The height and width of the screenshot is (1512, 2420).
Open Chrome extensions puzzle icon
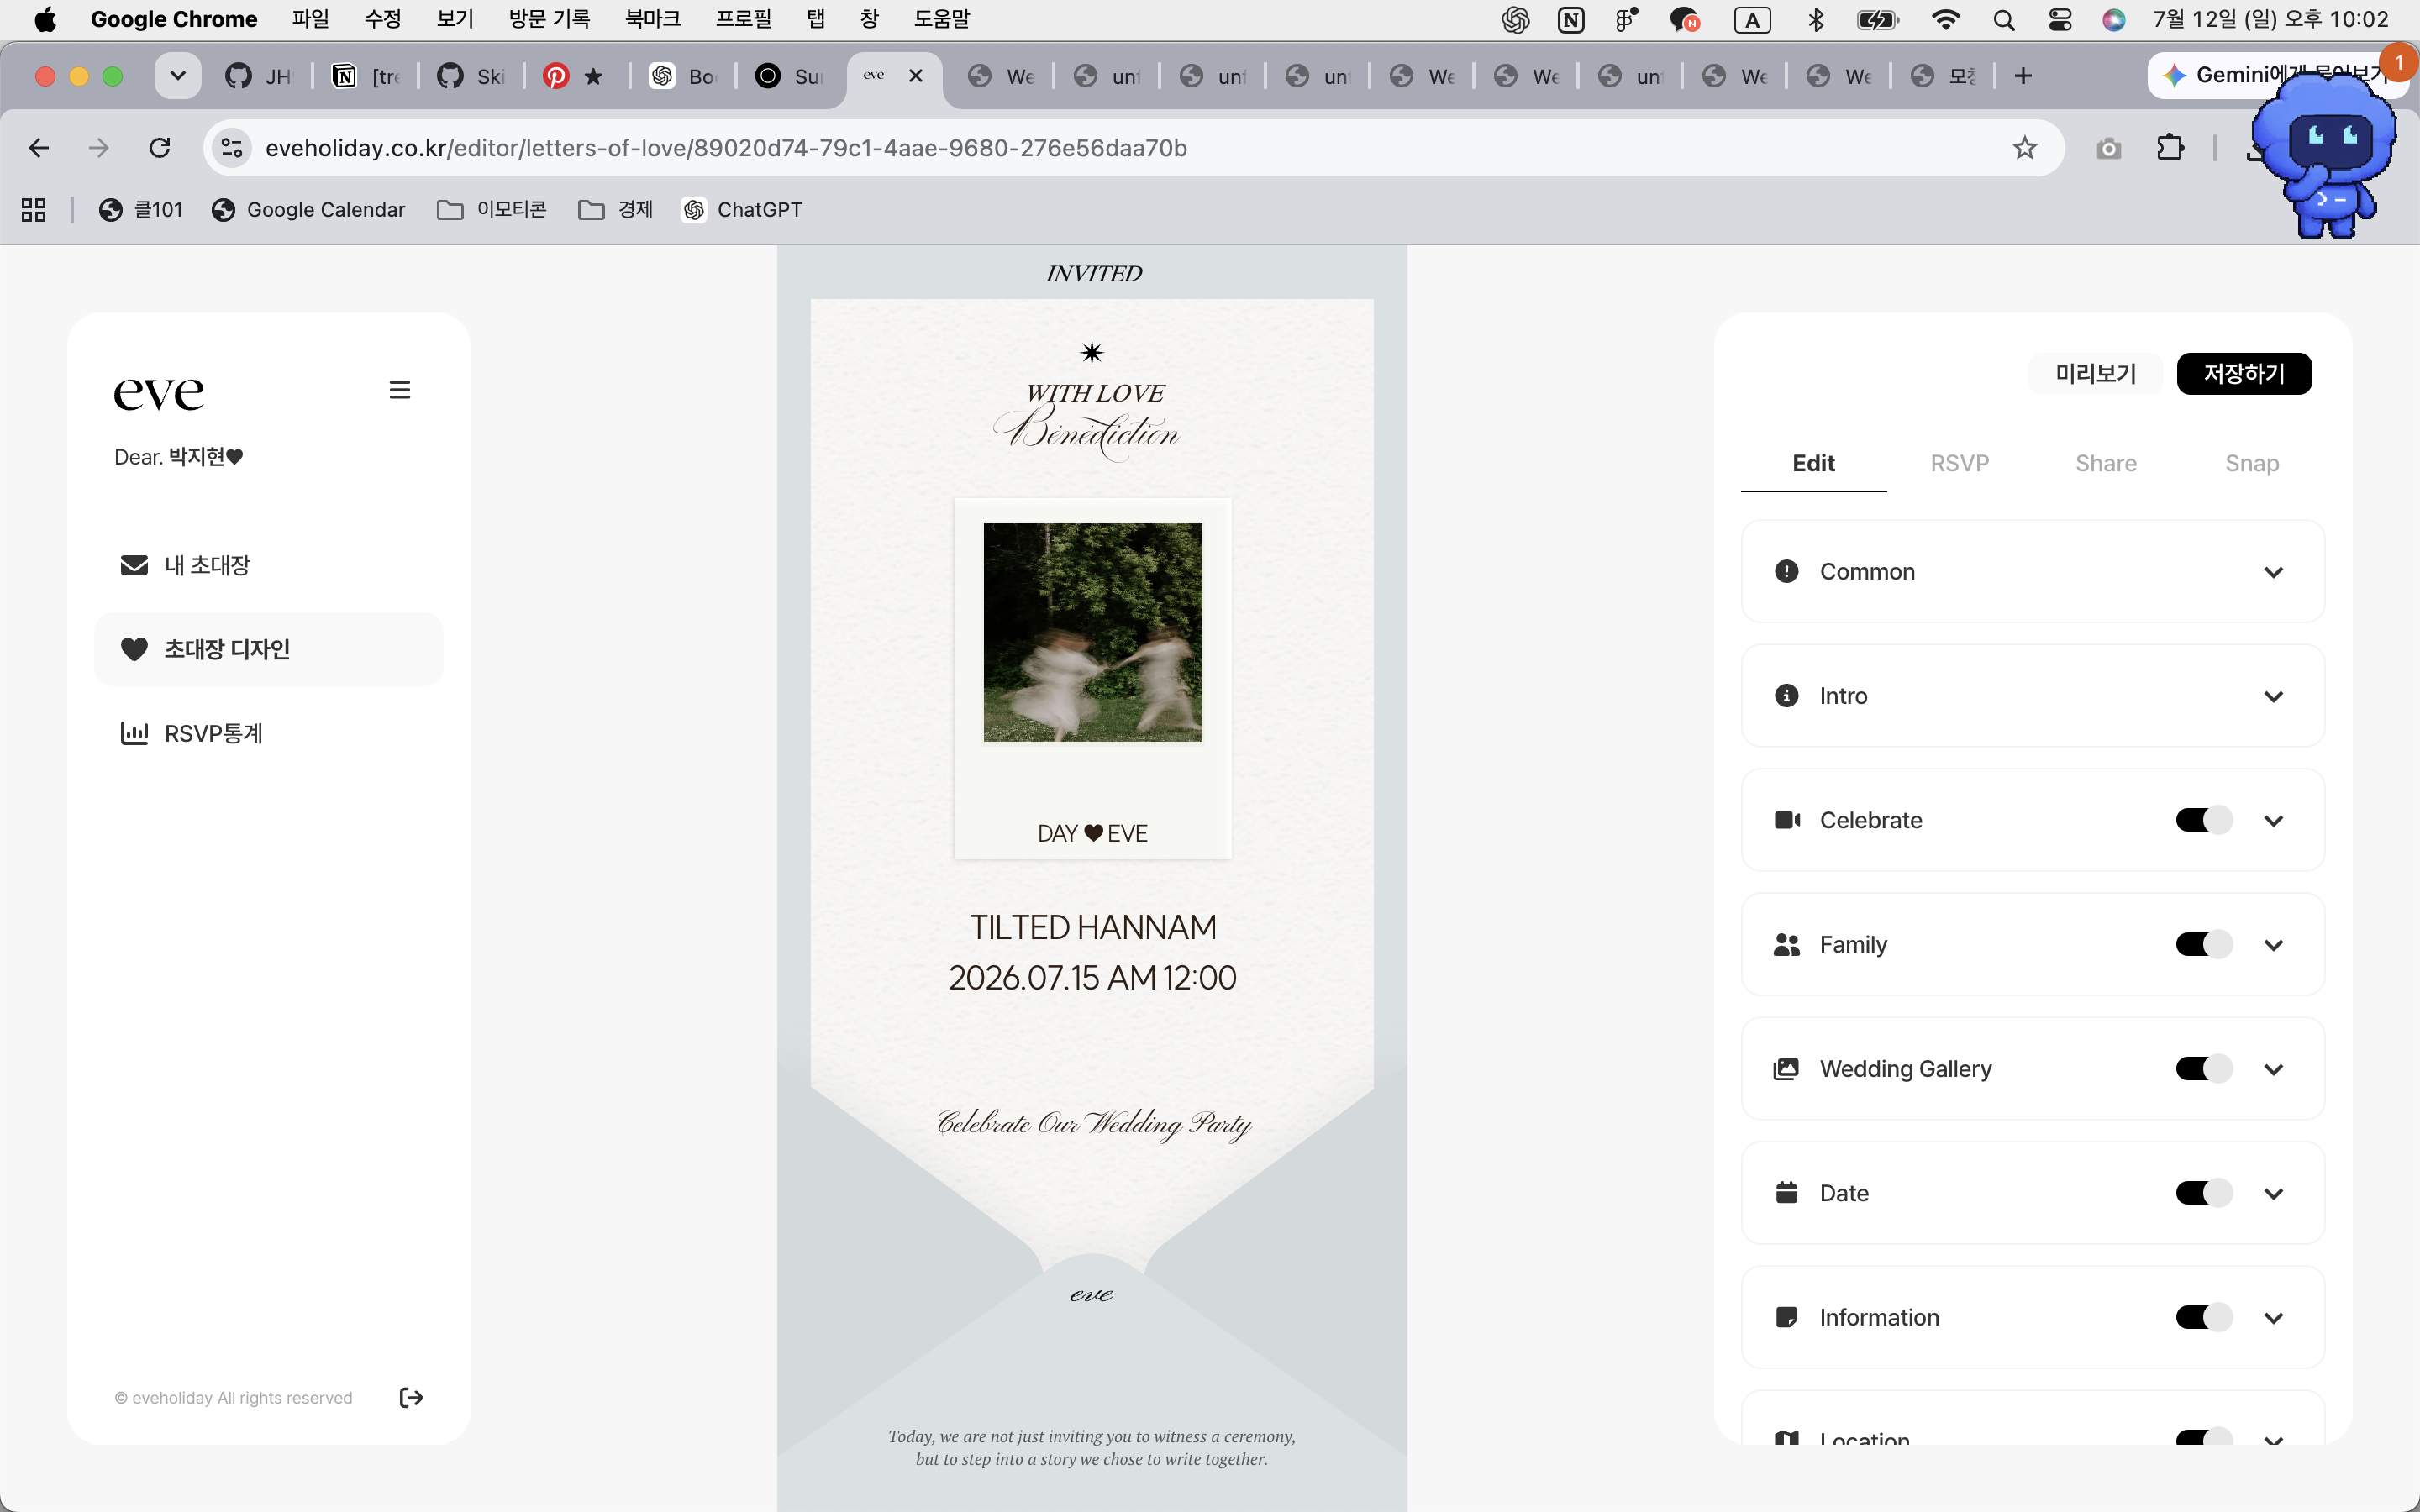2170,148
